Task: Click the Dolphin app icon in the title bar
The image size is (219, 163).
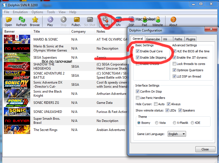Action: (x=5, y=5)
